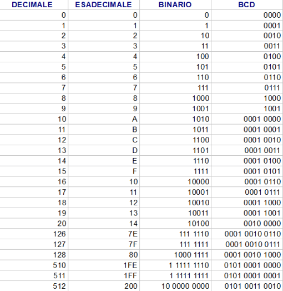The width and height of the screenshot is (283, 291).
Task: Click binary cell 10 0000 0000
Action: pos(175,286)
